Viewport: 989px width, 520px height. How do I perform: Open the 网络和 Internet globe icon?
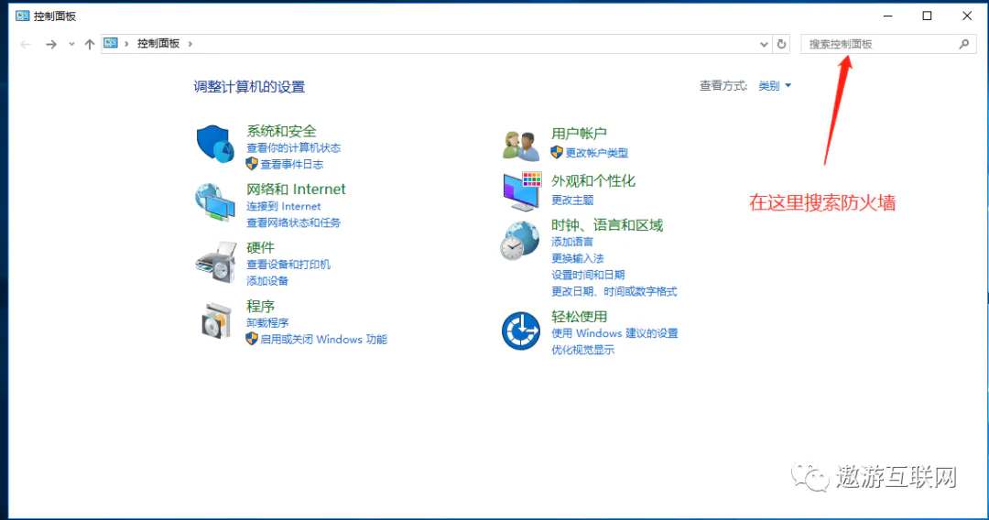(215, 202)
